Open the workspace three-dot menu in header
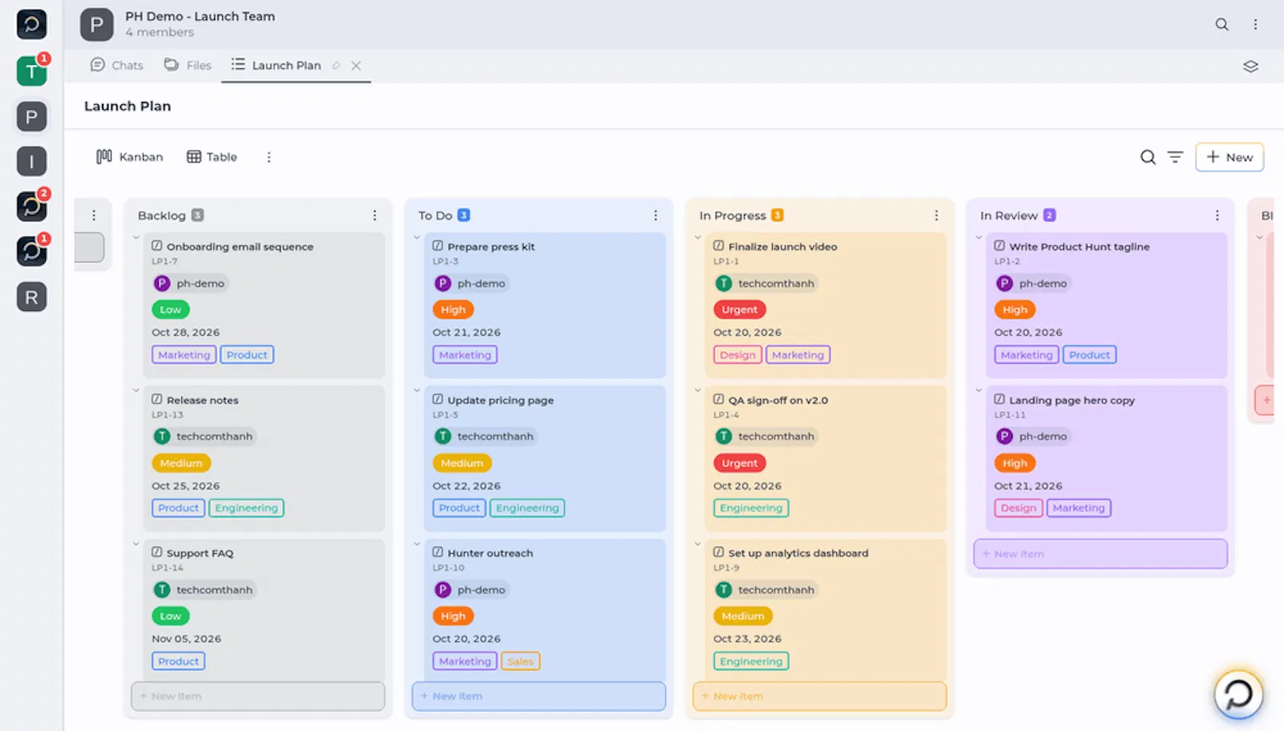 [1255, 24]
